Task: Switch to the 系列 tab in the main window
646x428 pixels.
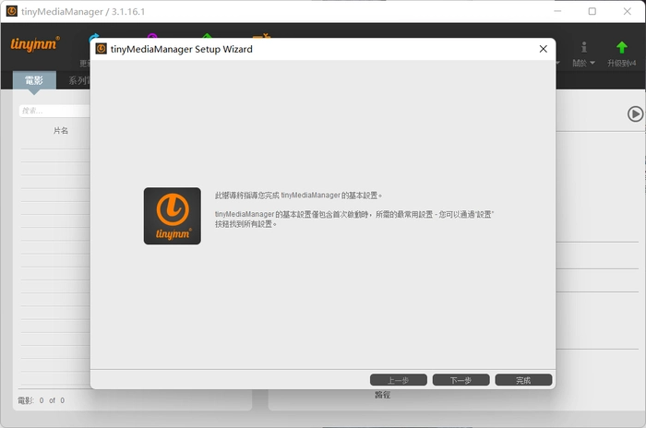Action: click(78, 80)
